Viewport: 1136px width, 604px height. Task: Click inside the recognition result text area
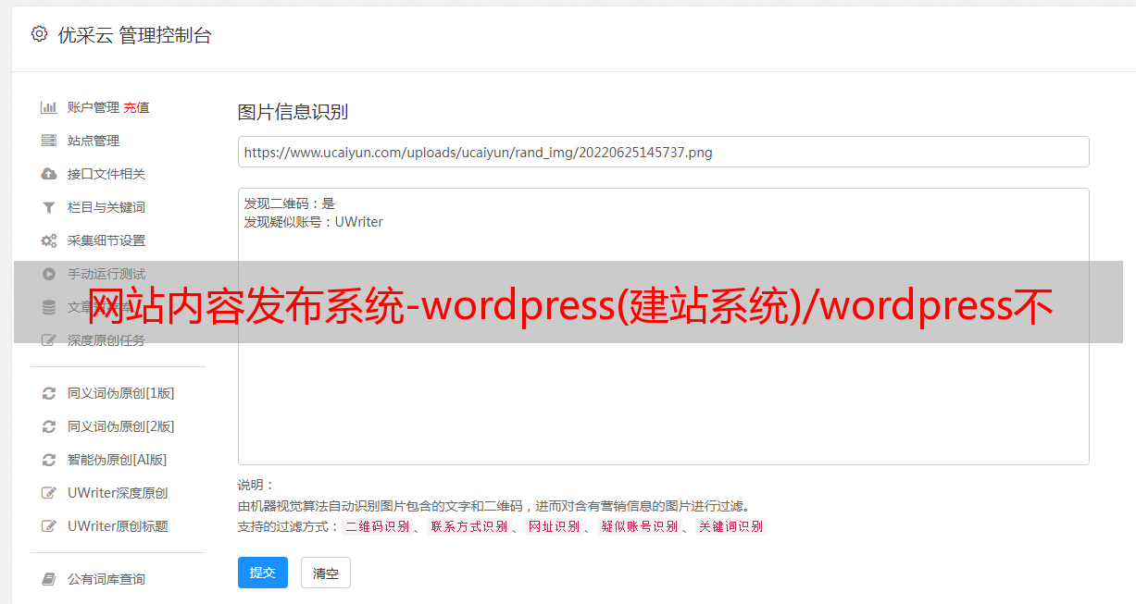(663, 326)
